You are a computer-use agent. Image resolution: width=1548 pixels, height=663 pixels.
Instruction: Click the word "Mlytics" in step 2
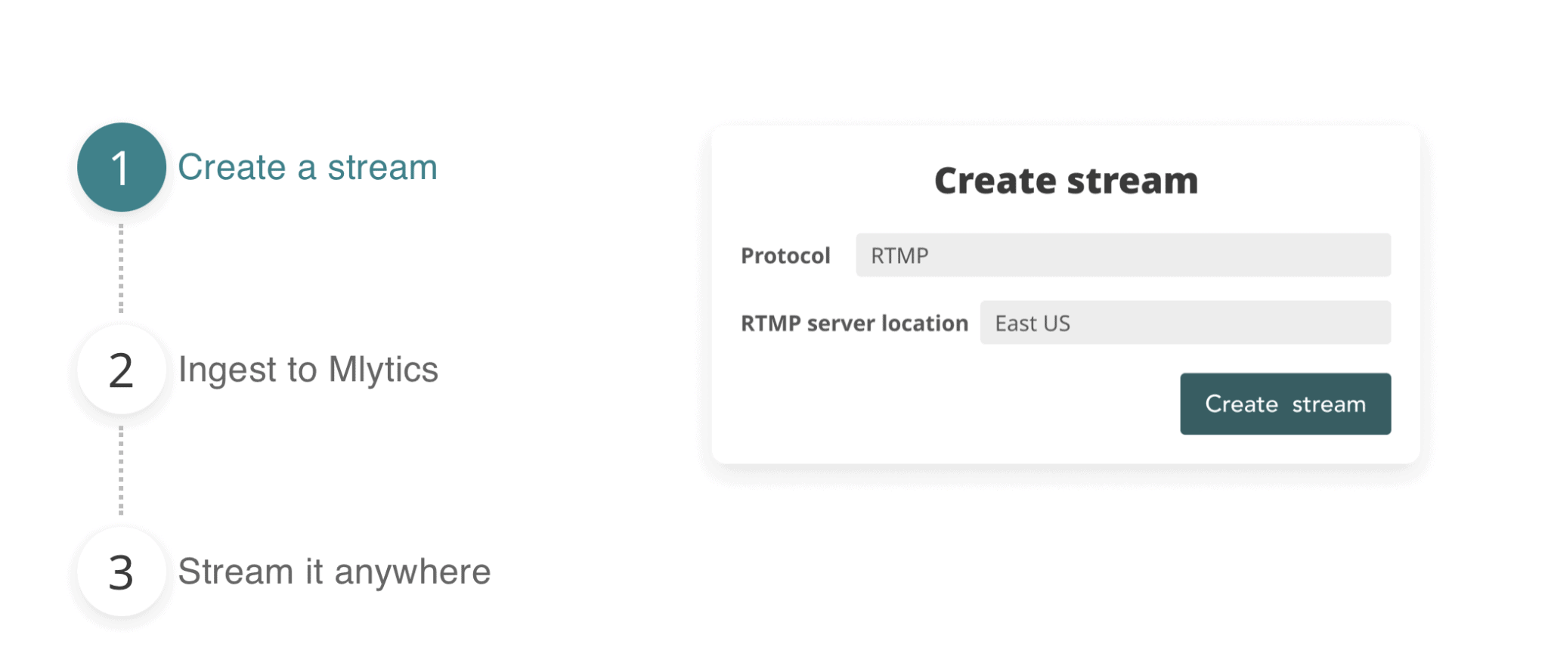[x=383, y=370]
